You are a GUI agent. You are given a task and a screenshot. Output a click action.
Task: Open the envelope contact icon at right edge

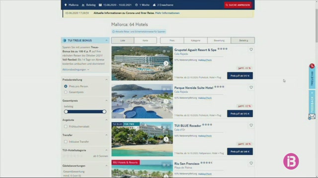(x=312, y=117)
